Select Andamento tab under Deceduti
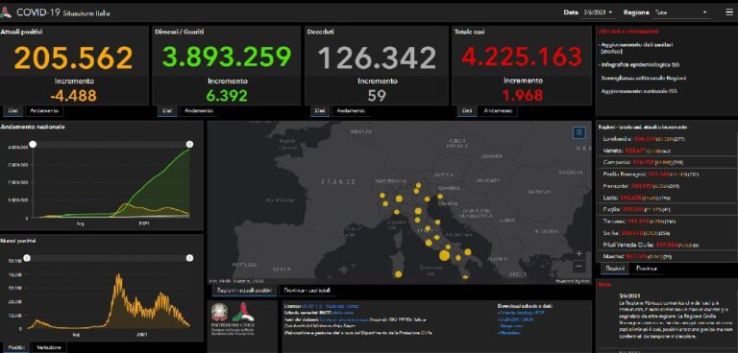 click(351, 111)
